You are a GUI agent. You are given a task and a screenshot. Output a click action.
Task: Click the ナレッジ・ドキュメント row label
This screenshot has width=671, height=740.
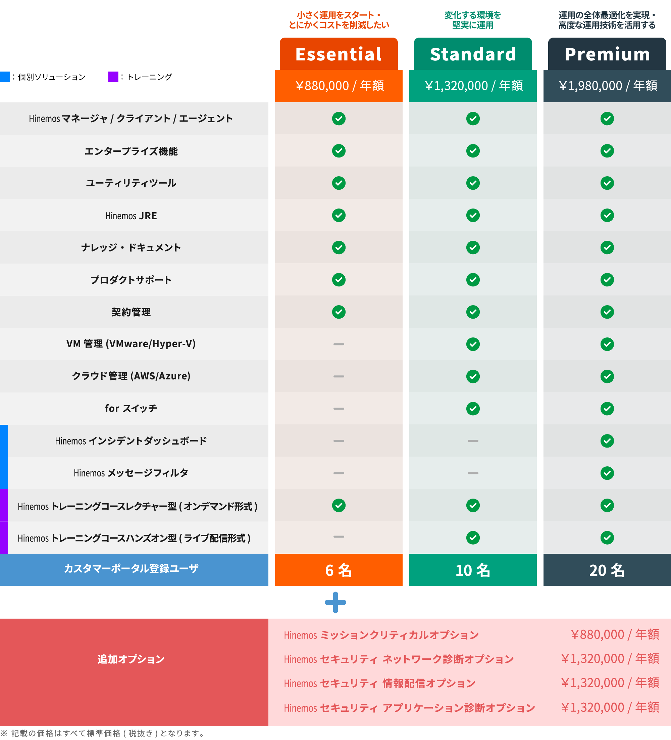tap(131, 248)
